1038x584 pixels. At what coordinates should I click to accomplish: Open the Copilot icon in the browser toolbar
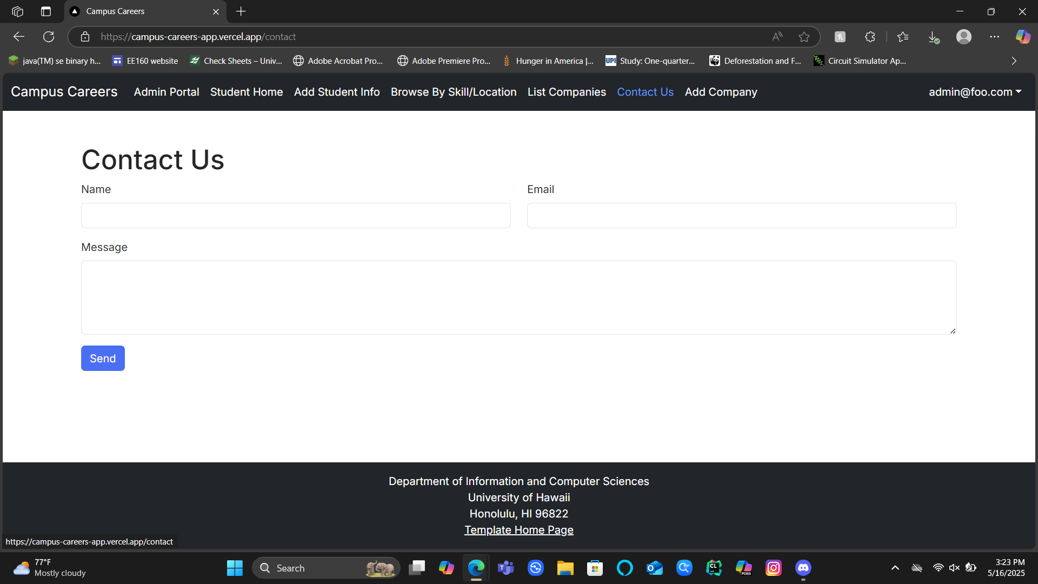1022,37
